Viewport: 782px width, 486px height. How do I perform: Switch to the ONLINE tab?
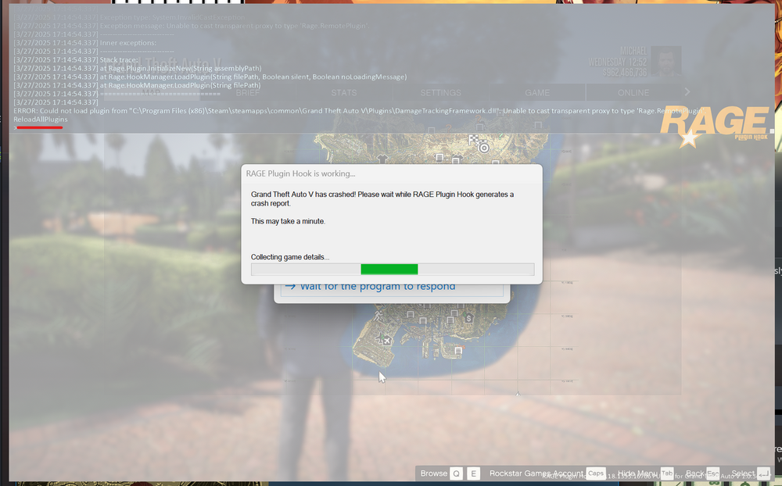pyautogui.click(x=633, y=93)
